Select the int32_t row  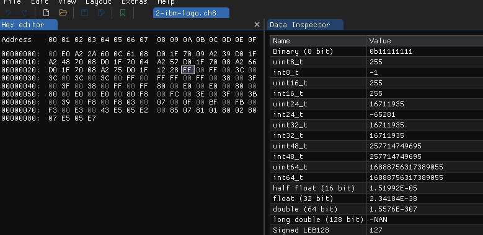click(377, 135)
